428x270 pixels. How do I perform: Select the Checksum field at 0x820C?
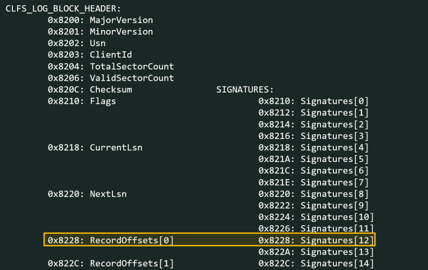pyautogui.click(x=89, y=90)
